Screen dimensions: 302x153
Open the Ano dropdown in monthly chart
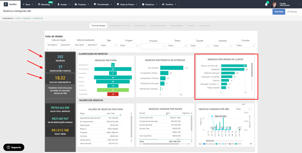pyautogui.click(x=243, y=108)
